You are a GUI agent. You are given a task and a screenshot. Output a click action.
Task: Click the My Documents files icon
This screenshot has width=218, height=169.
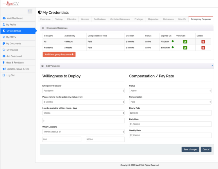click(4, 43)
